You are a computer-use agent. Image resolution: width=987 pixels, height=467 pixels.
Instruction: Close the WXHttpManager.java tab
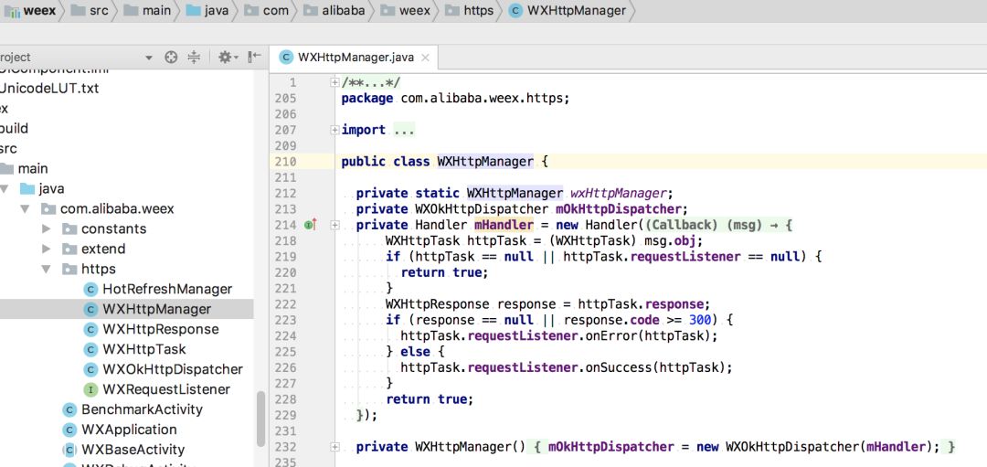click(x=425, y=58)
